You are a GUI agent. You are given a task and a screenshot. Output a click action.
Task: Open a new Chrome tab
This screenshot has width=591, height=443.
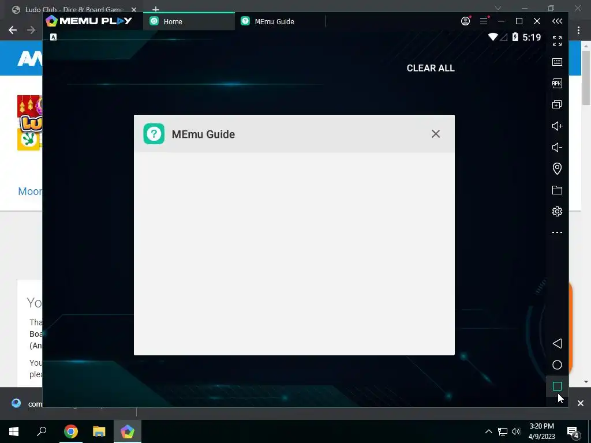coord(156,9)
